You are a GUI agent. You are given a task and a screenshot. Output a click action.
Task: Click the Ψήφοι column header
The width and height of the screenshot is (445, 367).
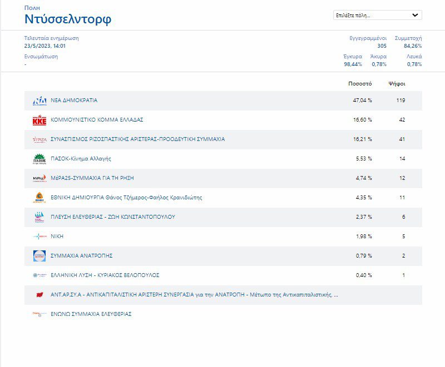coord(397,84)
